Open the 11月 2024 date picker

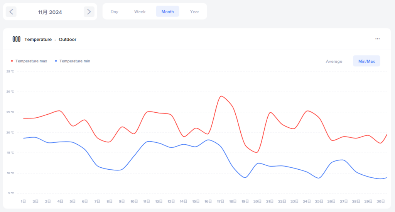50,12
